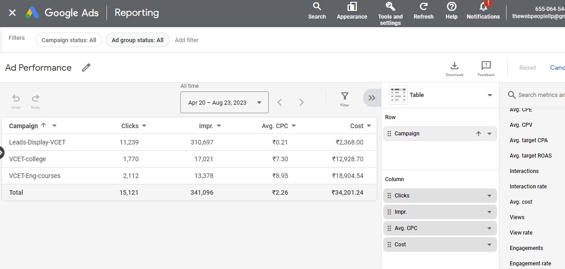Viewport: 565px width, 269px height.
Task: Click in Search metrics input field
Action: click(x=541, y=95)
